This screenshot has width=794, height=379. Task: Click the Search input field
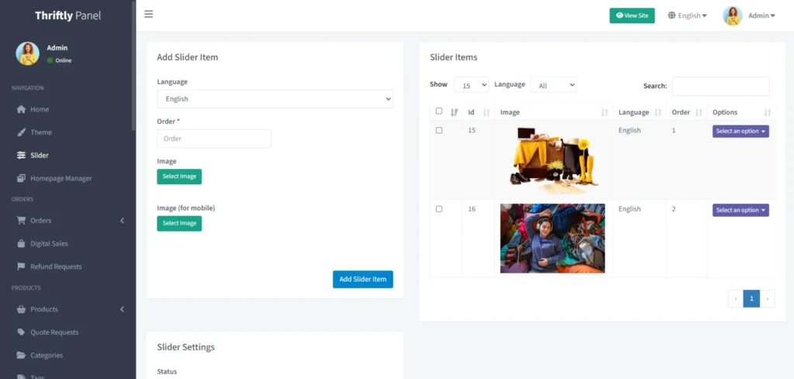pos(720,86)
